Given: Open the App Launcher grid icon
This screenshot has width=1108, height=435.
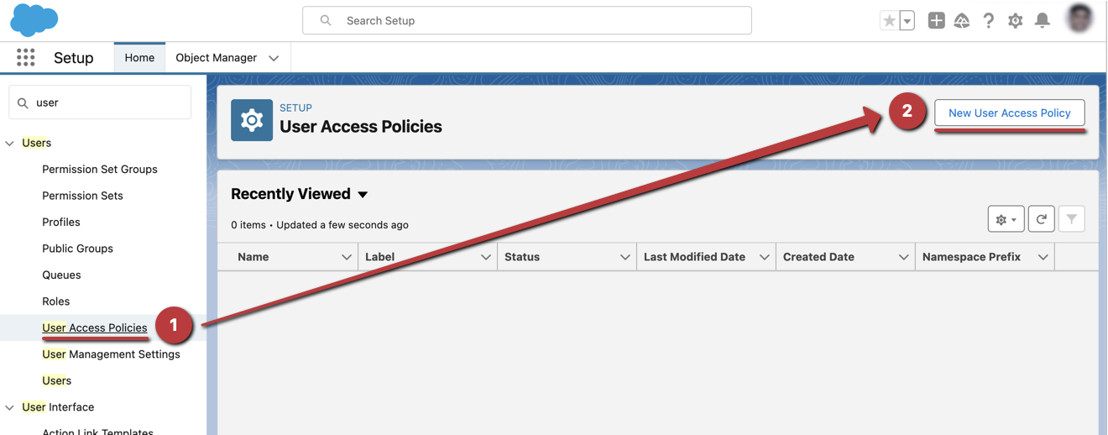Looking at the screenshot, I should pos(26,57).
